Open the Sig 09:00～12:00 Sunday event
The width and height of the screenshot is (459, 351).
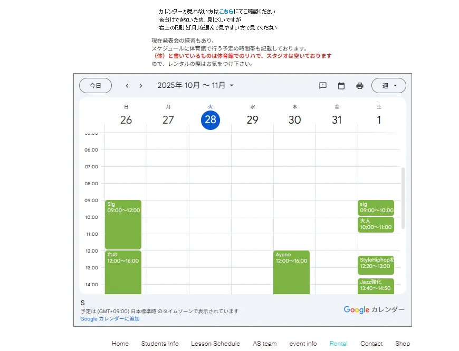123,224
